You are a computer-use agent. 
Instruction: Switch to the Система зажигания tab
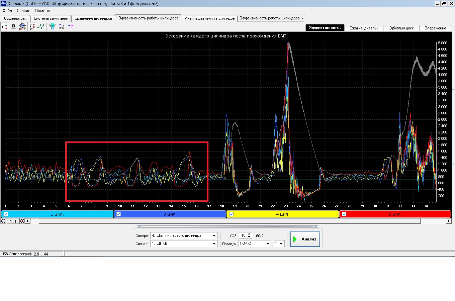[51, 18]
